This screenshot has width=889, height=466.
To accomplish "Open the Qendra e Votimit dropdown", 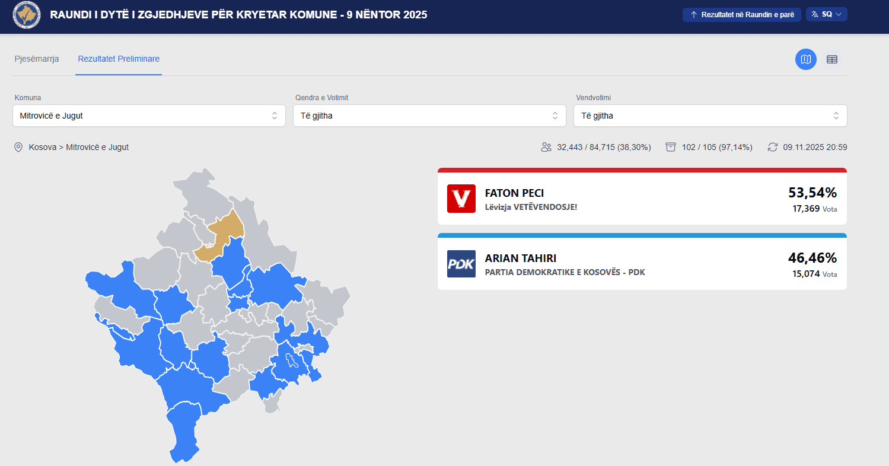I will 429,116.
